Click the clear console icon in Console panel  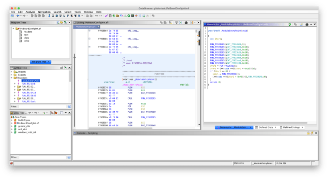click(312, 133)
